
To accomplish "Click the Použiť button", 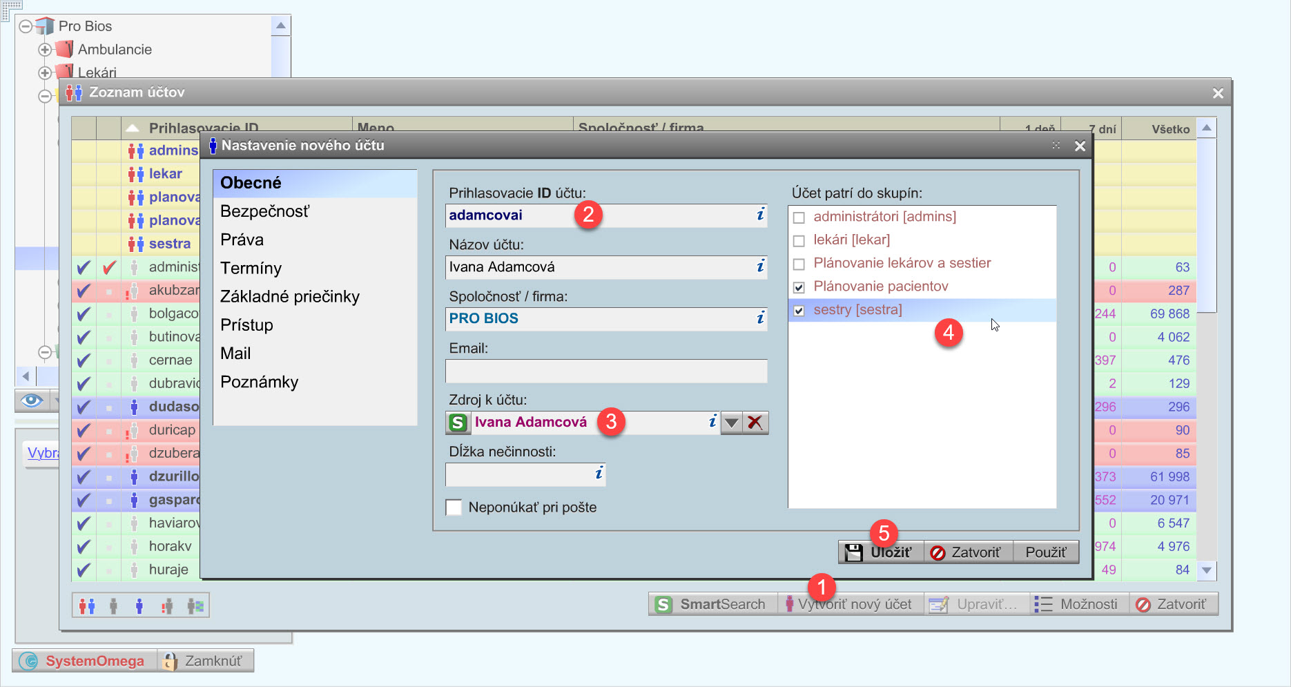I will 1045,552.
